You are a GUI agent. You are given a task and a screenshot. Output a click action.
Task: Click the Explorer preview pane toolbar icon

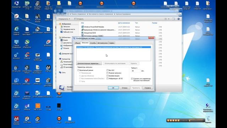pos(173,19)
